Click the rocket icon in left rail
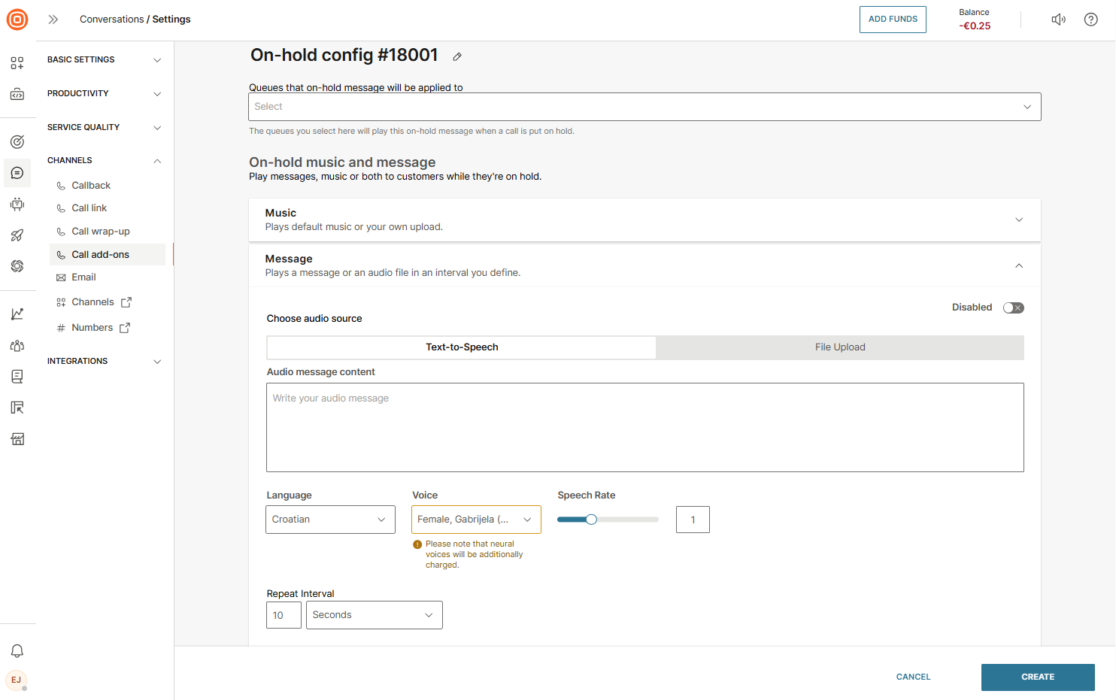1116x700 pixels. [17, 235]
